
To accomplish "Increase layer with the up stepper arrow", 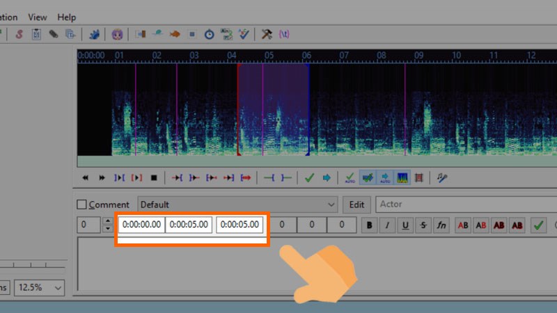I will click(x=108, y=220).
